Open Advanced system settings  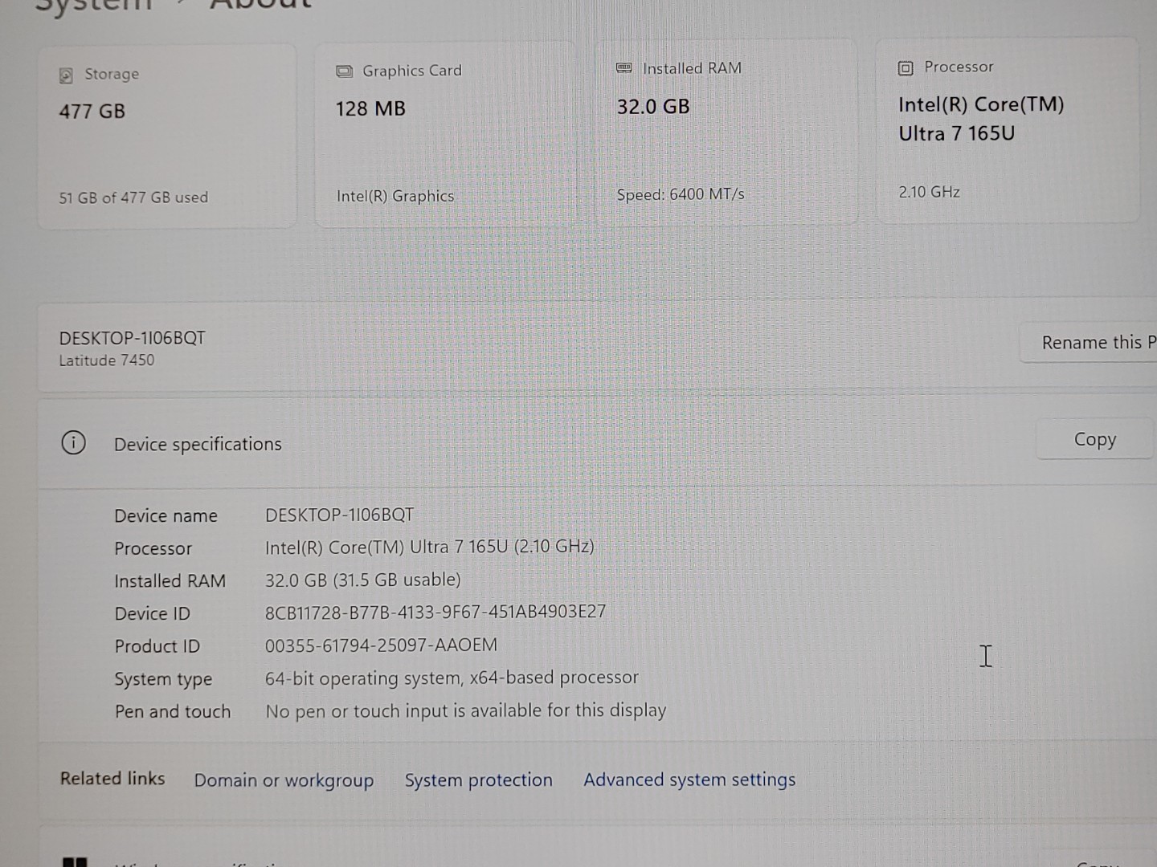(x=689, y=779)
